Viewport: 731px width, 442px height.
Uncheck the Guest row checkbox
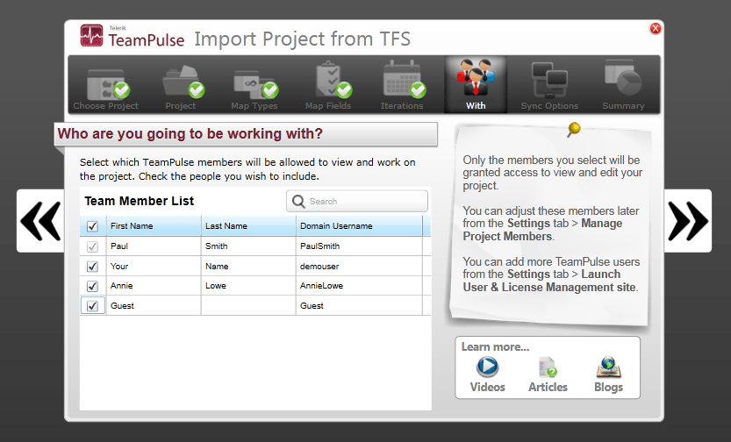[93, 306]
